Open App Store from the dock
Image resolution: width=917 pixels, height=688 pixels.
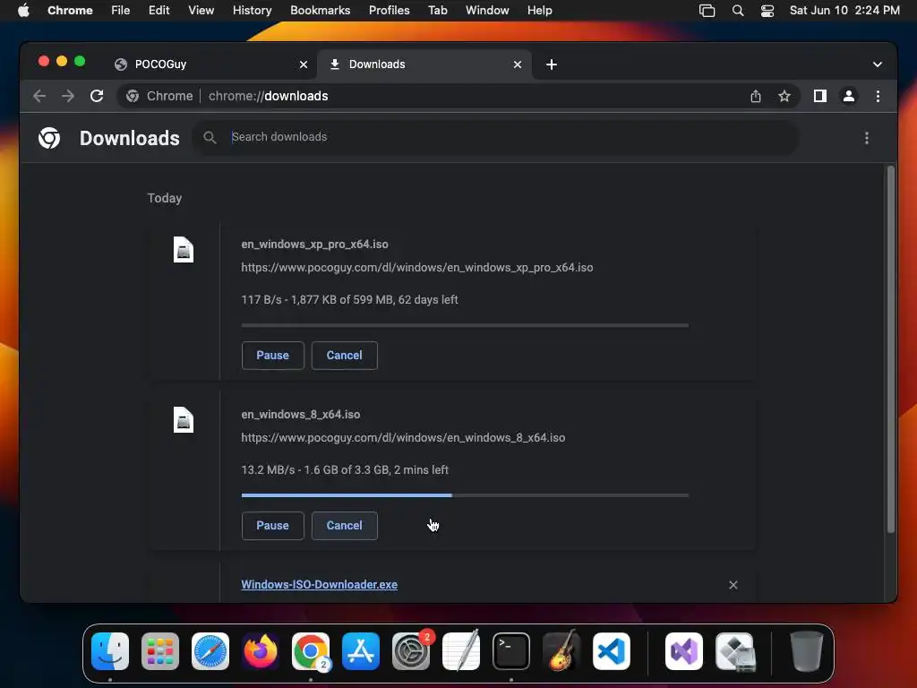[361, 650]
